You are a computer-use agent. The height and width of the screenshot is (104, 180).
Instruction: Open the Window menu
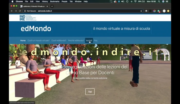point(78,2)
